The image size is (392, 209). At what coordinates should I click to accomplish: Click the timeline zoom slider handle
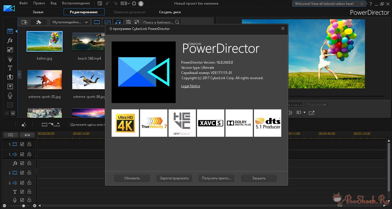pos(24,206)
